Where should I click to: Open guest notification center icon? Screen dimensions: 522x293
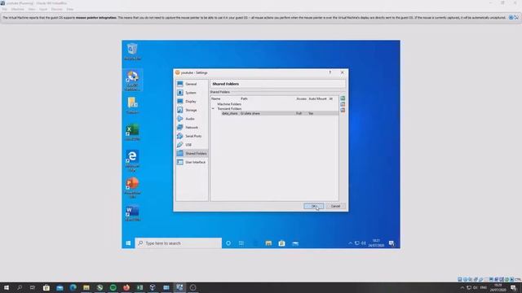coord(391,243)
